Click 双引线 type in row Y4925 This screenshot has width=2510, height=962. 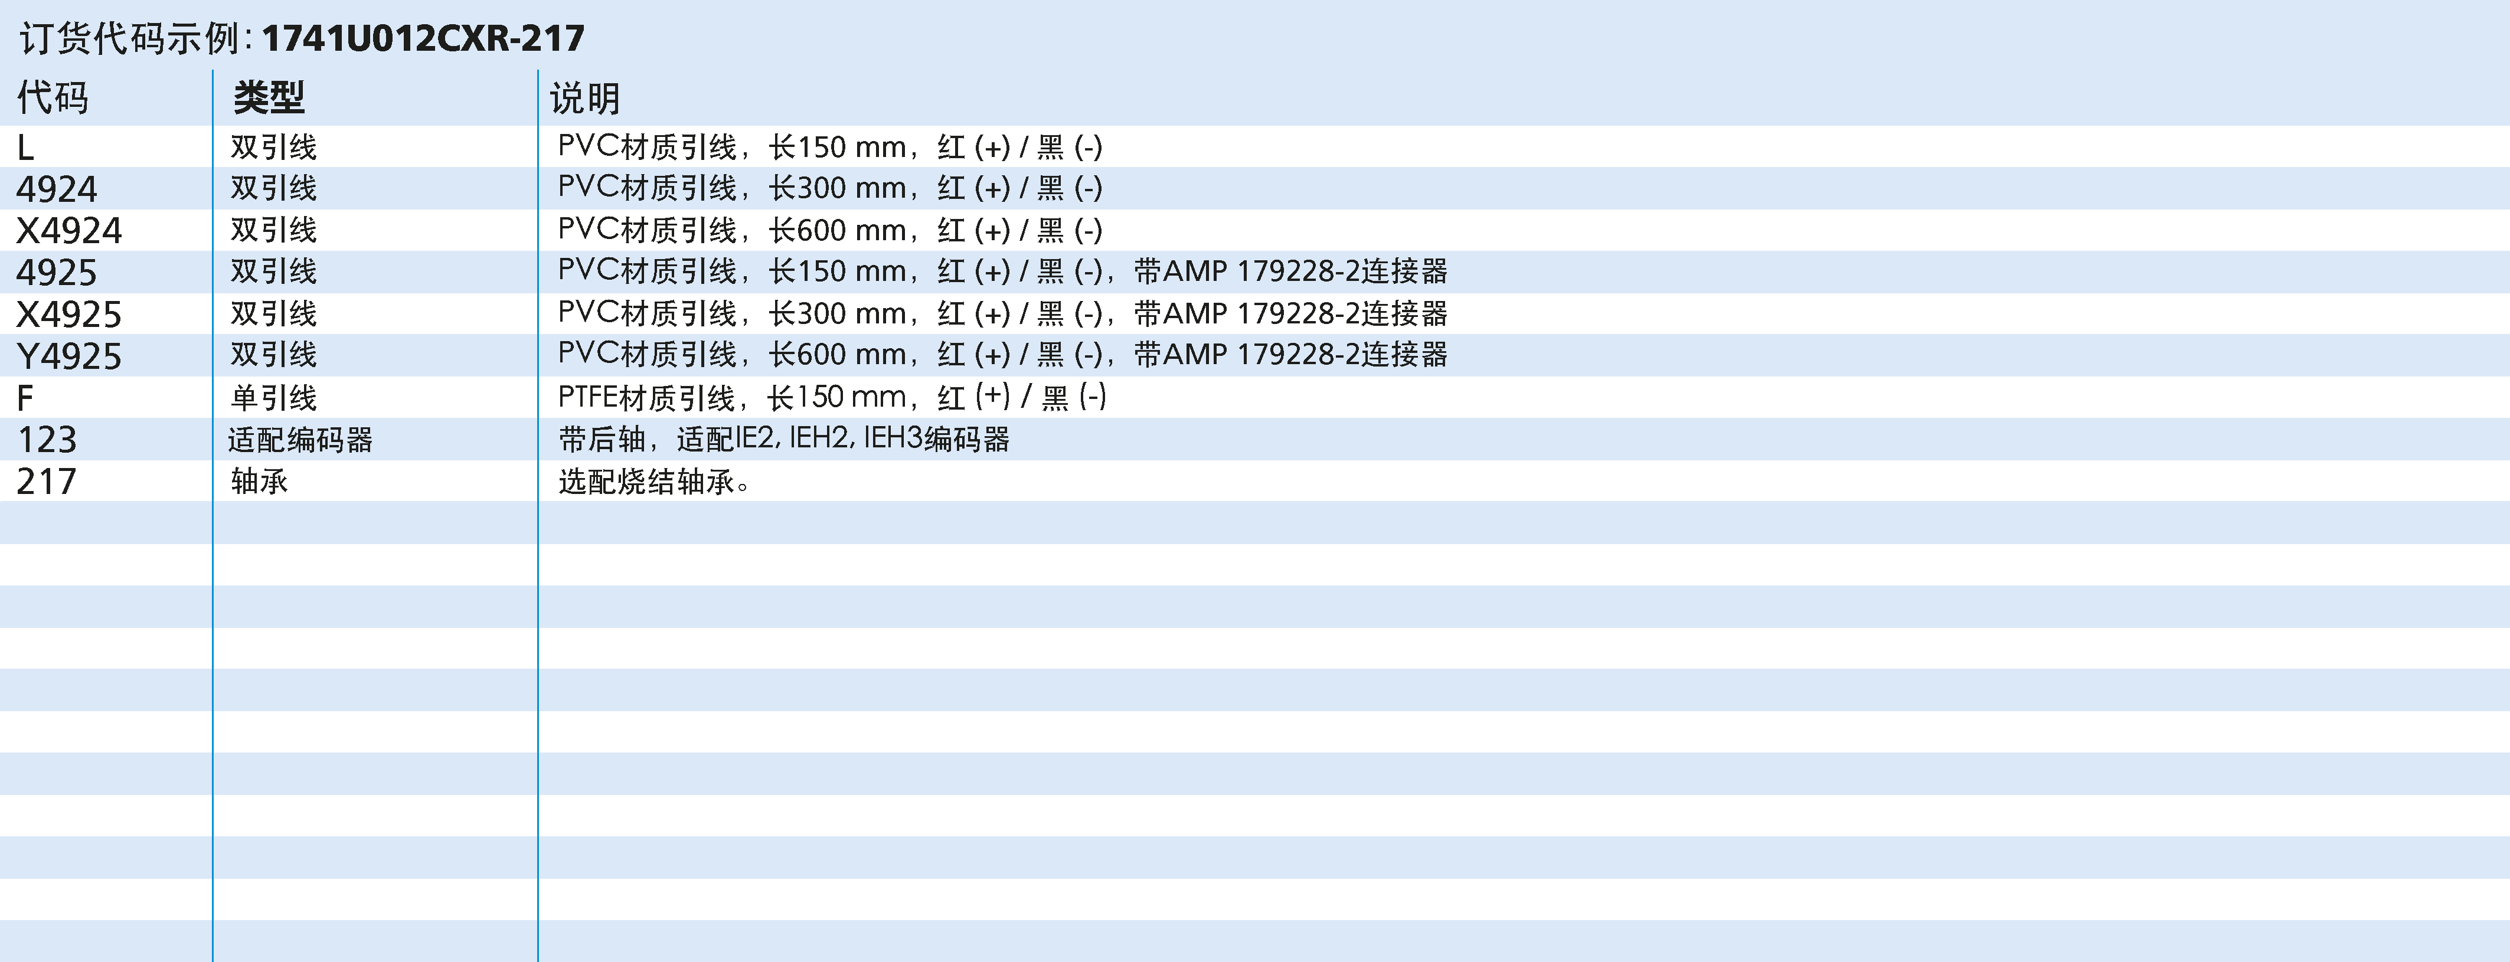coord(274,355)
